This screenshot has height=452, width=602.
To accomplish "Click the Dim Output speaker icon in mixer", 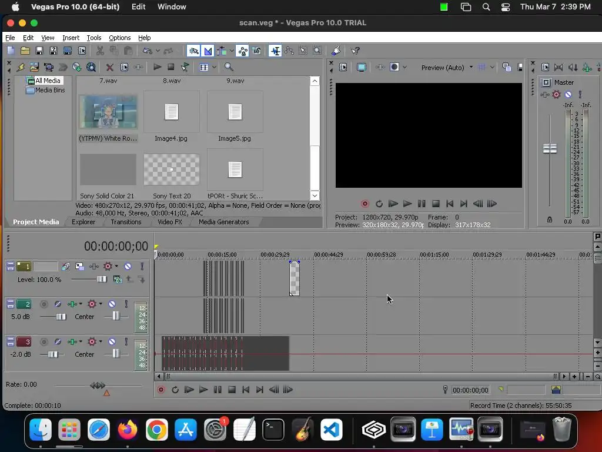I will (x=573, y=67).
